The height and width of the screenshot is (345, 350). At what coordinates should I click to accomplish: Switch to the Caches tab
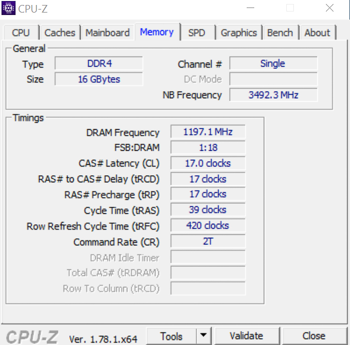coord(60,33)
